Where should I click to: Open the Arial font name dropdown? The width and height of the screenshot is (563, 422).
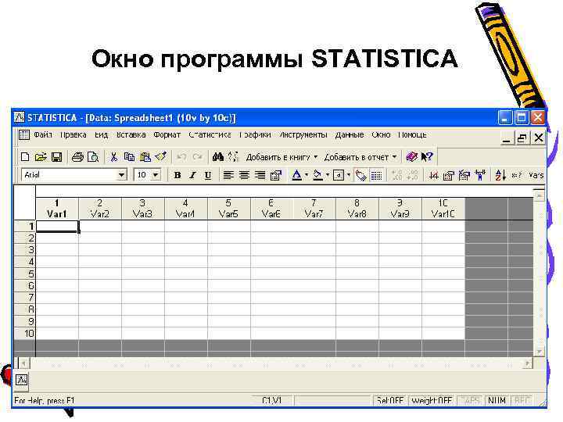tap(122, 175)
